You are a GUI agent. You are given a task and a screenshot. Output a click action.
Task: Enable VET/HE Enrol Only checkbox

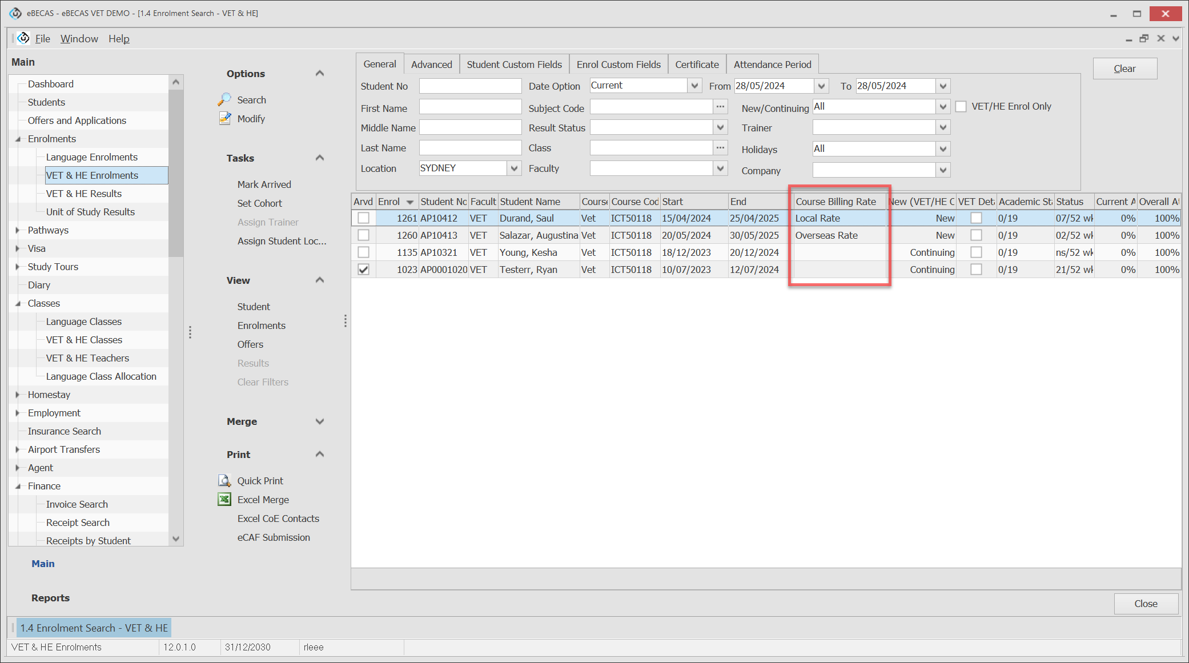961,107
